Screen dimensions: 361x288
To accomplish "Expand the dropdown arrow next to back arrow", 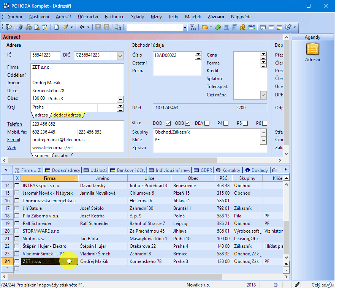I will coord(88,27).
